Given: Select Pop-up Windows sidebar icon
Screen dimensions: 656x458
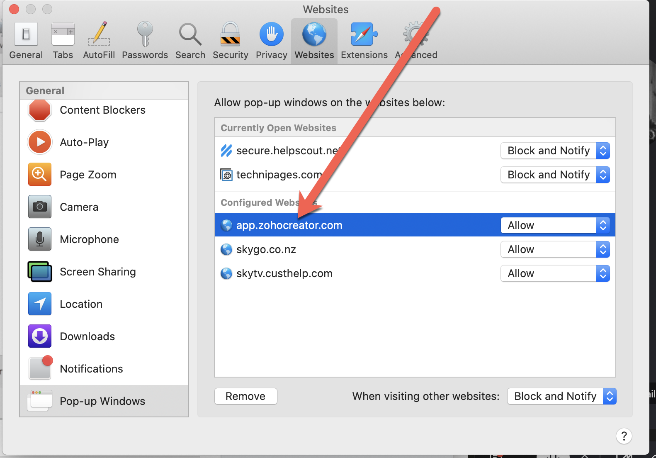Looking at the screenshot, I should tap(40, 401).
